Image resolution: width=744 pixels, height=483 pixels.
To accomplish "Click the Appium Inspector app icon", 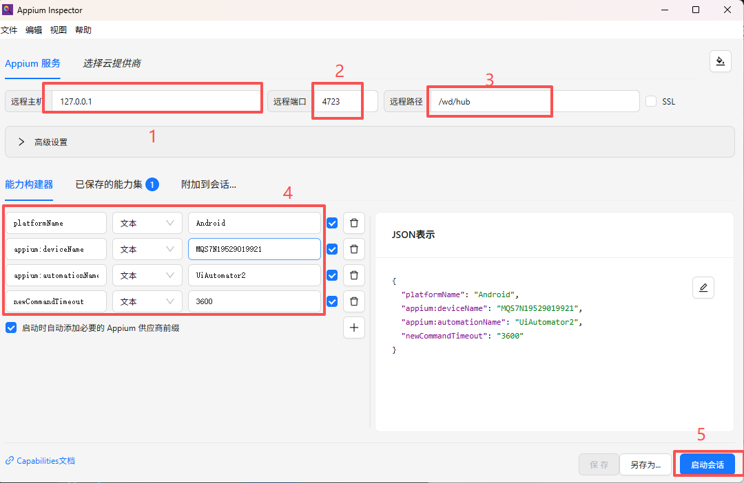I will pos(8,10).
